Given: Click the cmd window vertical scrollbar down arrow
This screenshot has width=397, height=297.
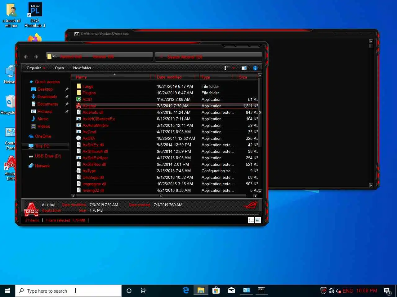Looking at the screenshot, I should coord(371,185).
